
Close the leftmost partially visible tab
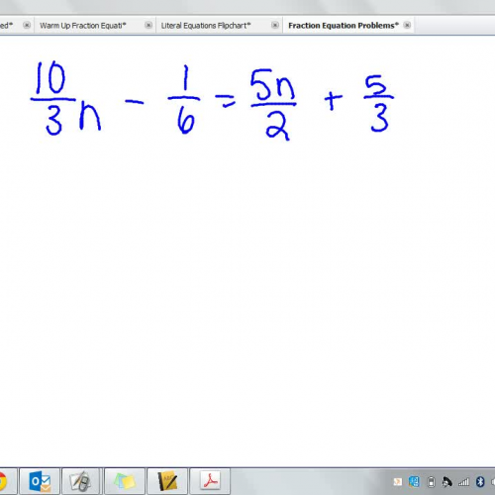27,25
